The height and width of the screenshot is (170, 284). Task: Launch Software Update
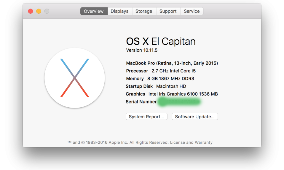click(x=195, y=116)
